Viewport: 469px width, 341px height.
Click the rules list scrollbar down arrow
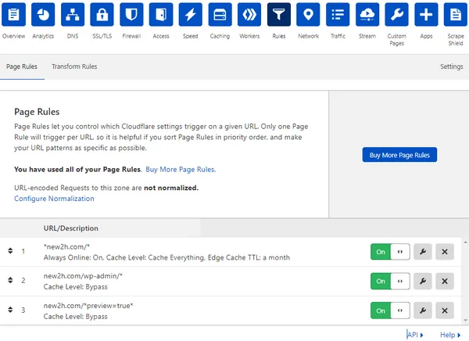(x=465, y=321)
